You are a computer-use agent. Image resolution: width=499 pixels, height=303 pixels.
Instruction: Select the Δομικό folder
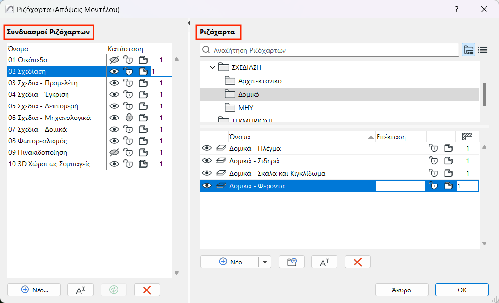pos(339,94)
